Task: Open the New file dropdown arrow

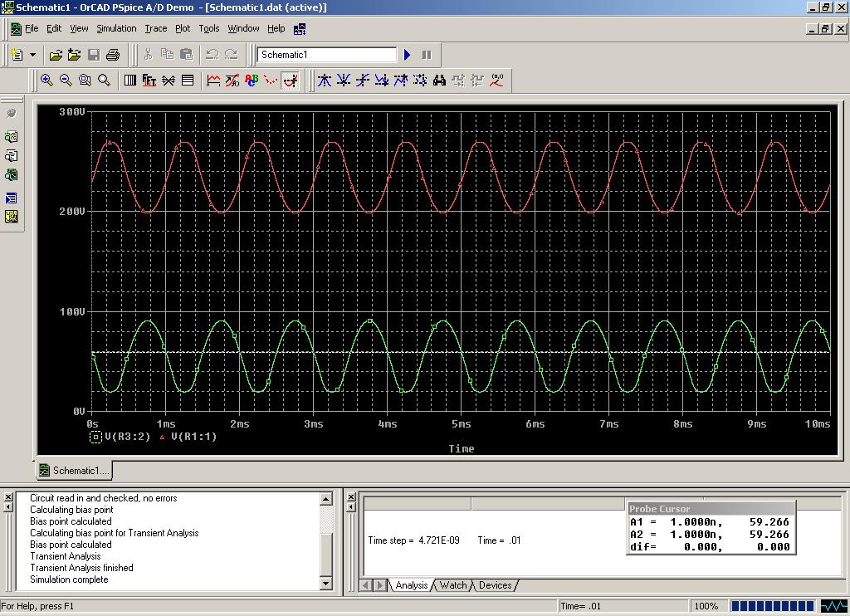Action: point(32,55)
